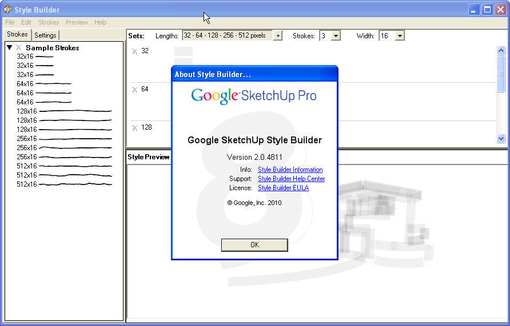Click the Version 2.0.4811 text

pos(254,157)
